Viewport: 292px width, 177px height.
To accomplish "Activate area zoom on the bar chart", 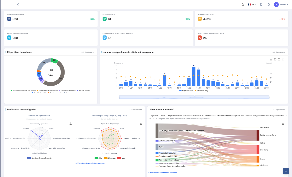I will (x=275, y=59).
